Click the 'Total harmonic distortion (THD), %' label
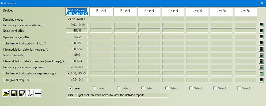Image resolution: width=266 pixels, height=106 pixels. point(25,43)
